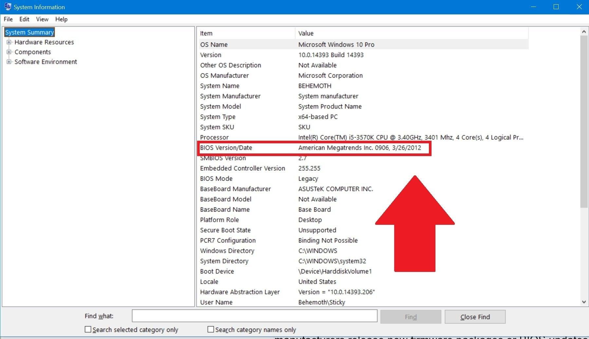Image resolution: width=589 pixels, height=339 pixels.
Task: Open the Edit menu
Action: click(24, 19)
